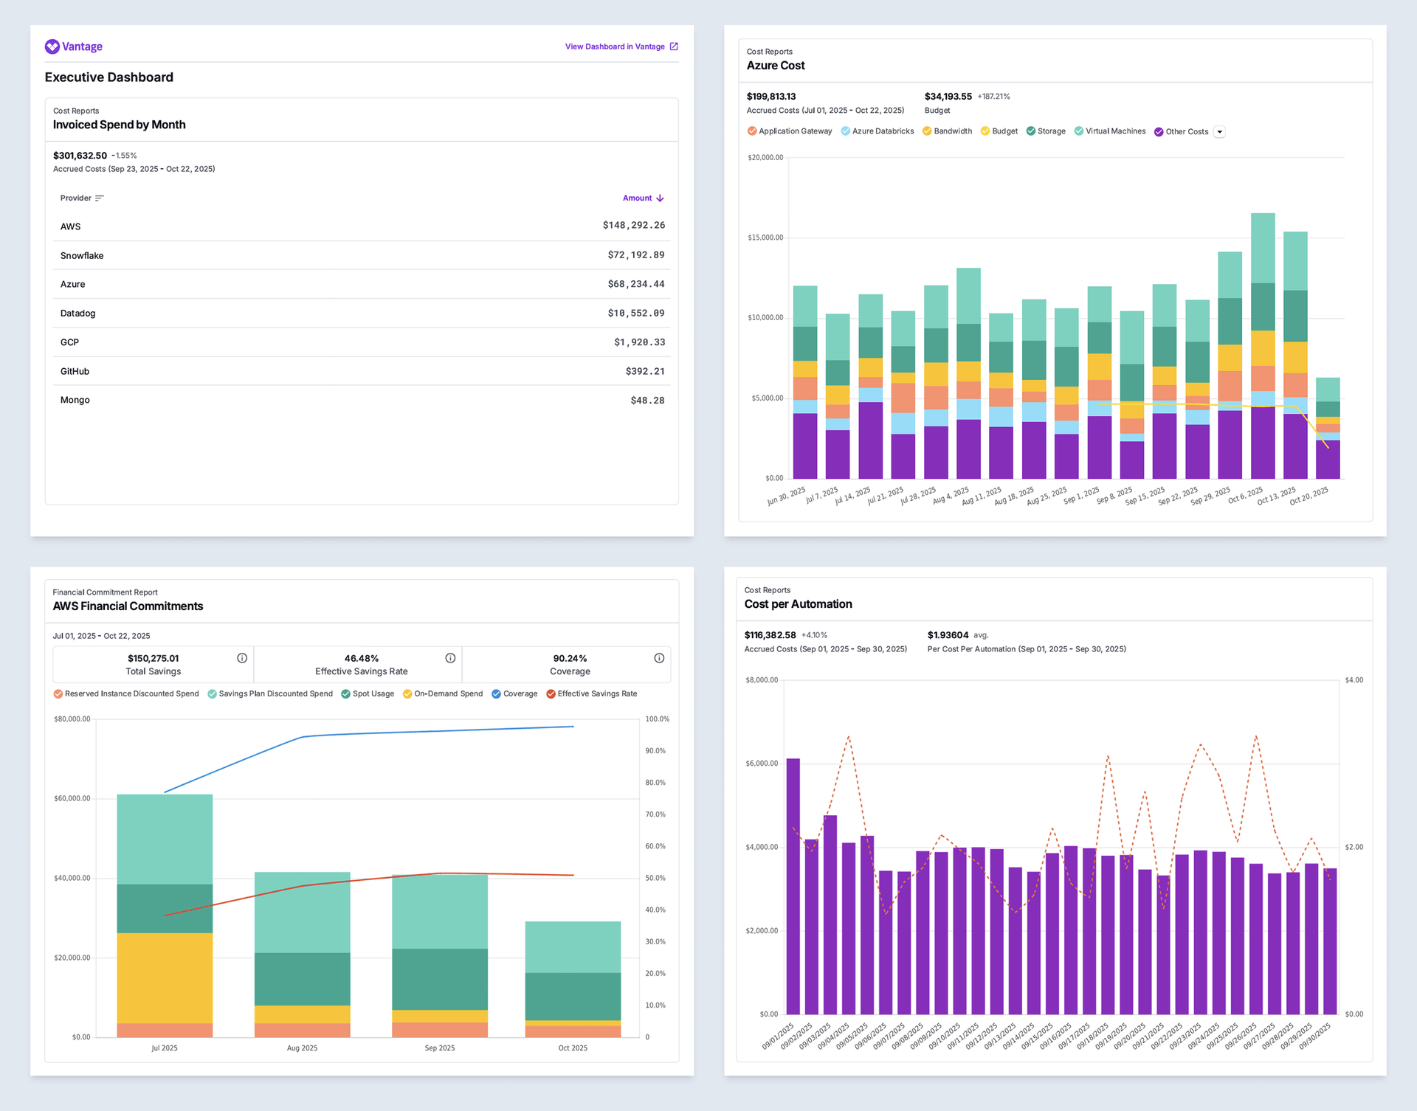
Task: Click the Amount sort arrow icon
Action: [x=660, y=198]
